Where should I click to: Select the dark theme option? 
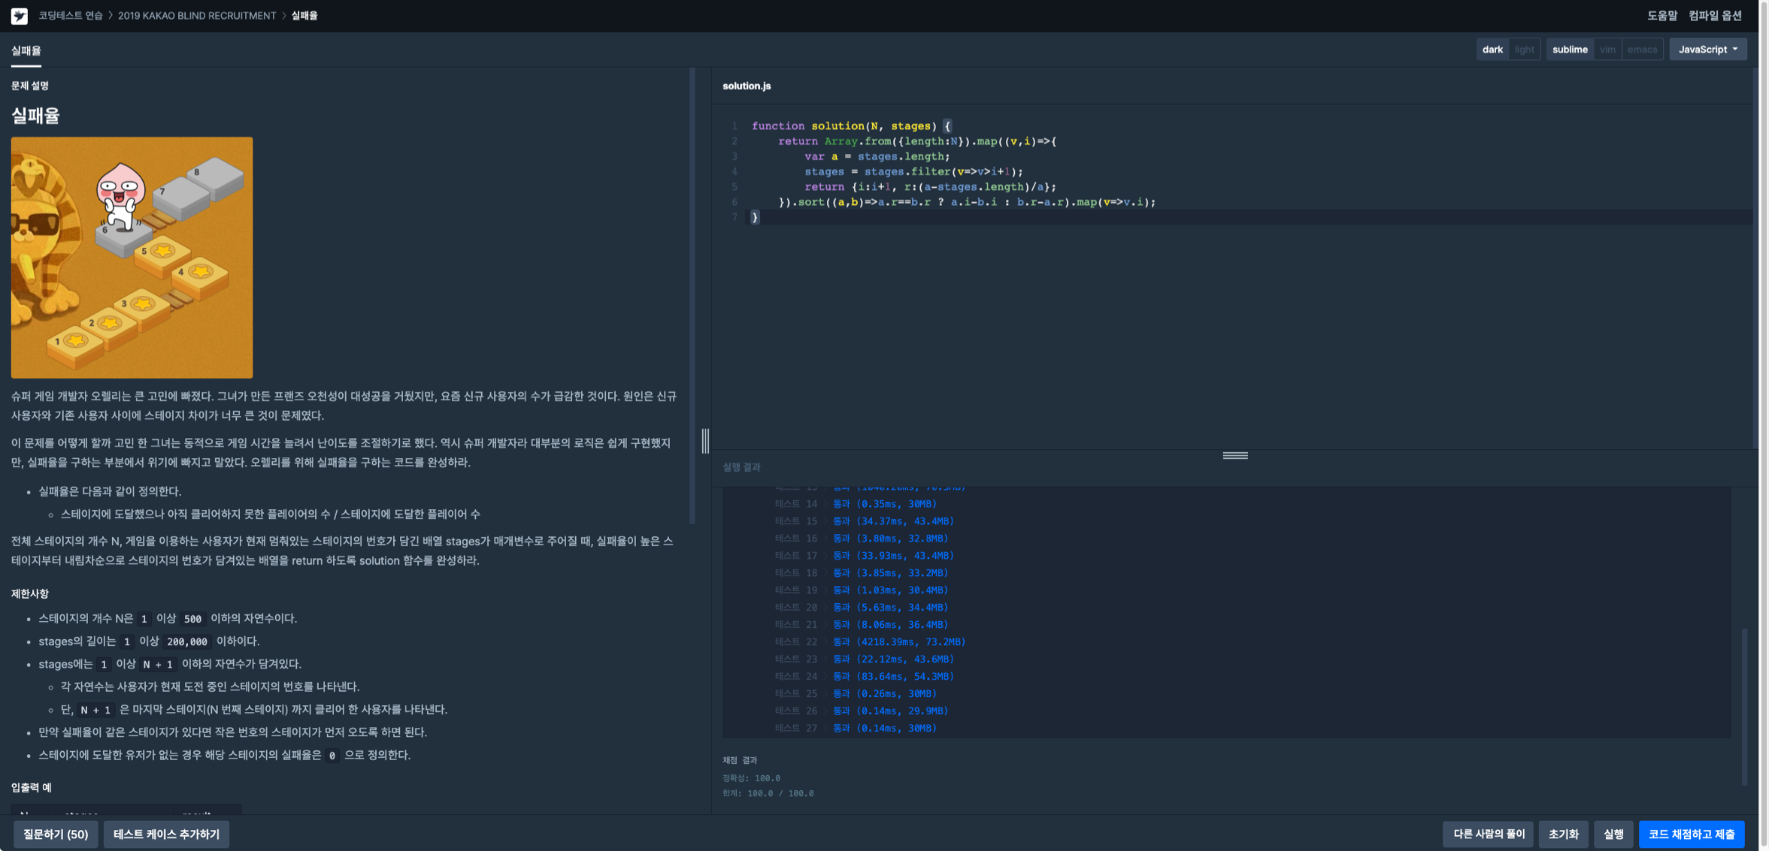(x=1492, y=50)
